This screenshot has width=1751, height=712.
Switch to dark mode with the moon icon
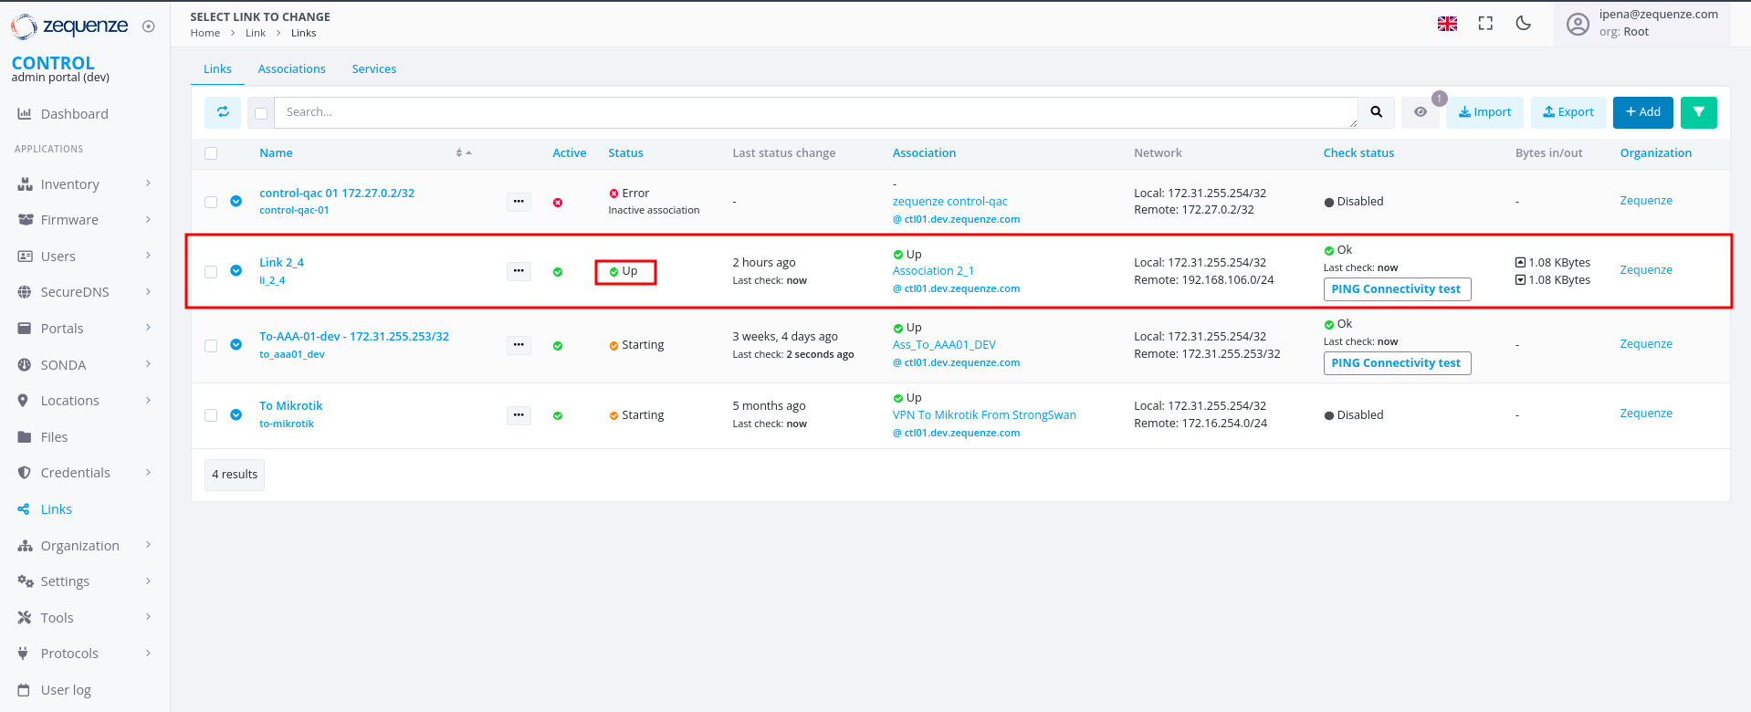coord(1523,24)
